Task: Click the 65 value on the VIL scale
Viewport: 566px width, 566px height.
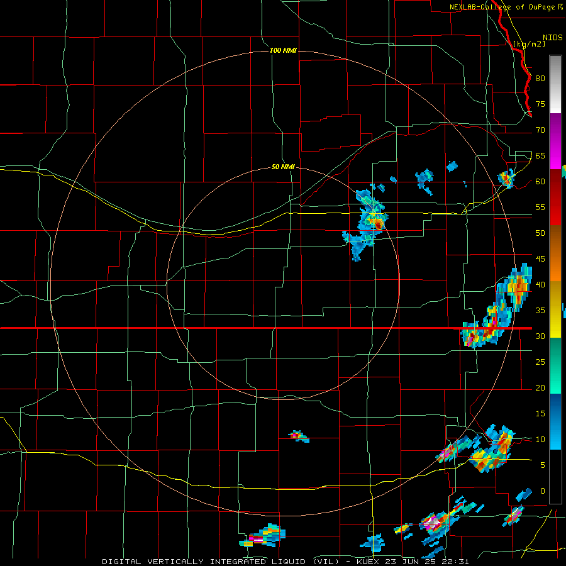Action: coord(540,155)
